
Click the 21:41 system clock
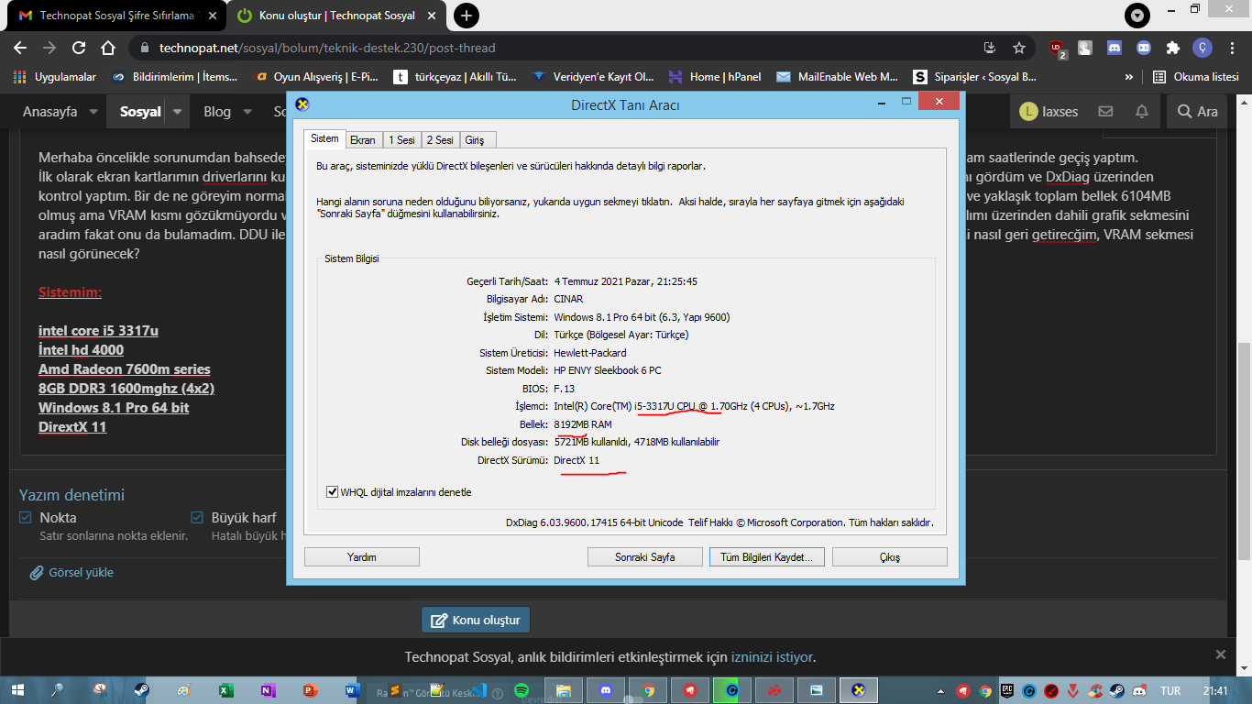1215,691
